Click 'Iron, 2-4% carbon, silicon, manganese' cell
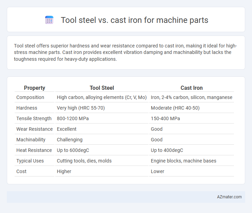This screenshot has width=252, height=213. click(192, 97)
